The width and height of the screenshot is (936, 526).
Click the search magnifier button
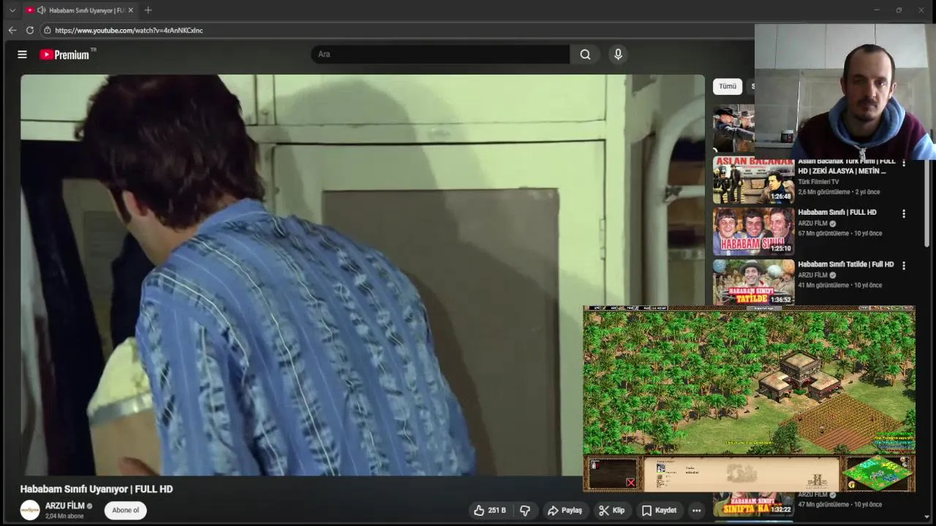pyautogui.click(x=585, y=54)
